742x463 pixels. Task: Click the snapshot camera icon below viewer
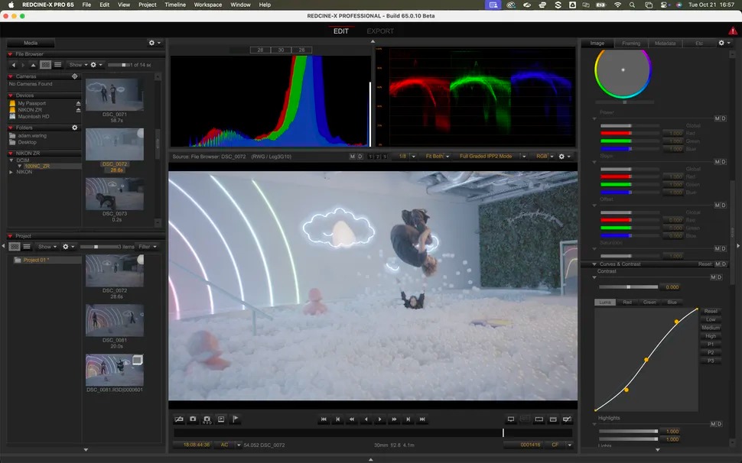[193, 419]
